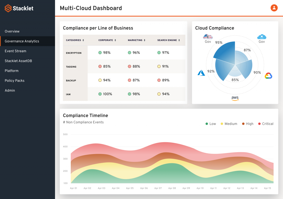Toggle the Medium legend entry

(229, 124)
